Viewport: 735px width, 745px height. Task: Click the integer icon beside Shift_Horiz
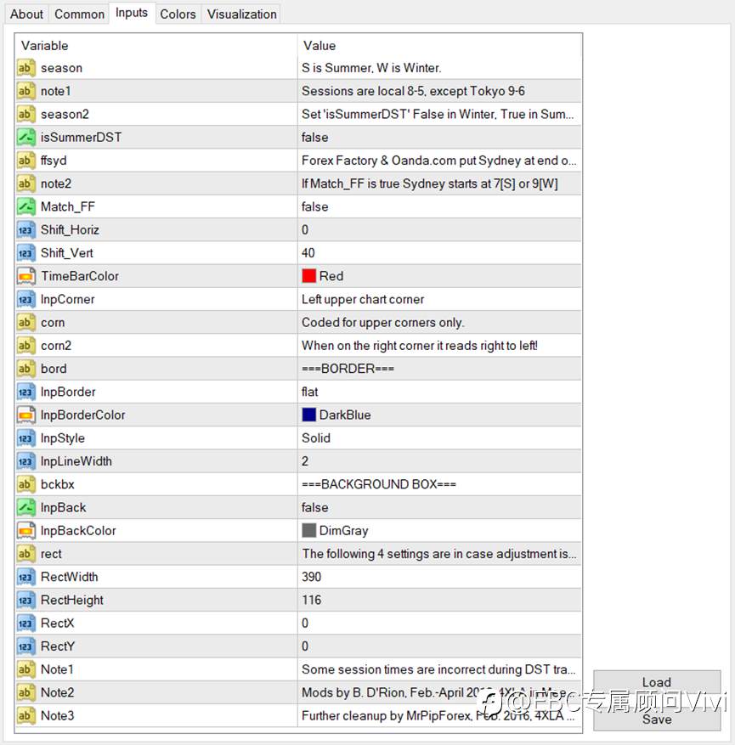25,230
